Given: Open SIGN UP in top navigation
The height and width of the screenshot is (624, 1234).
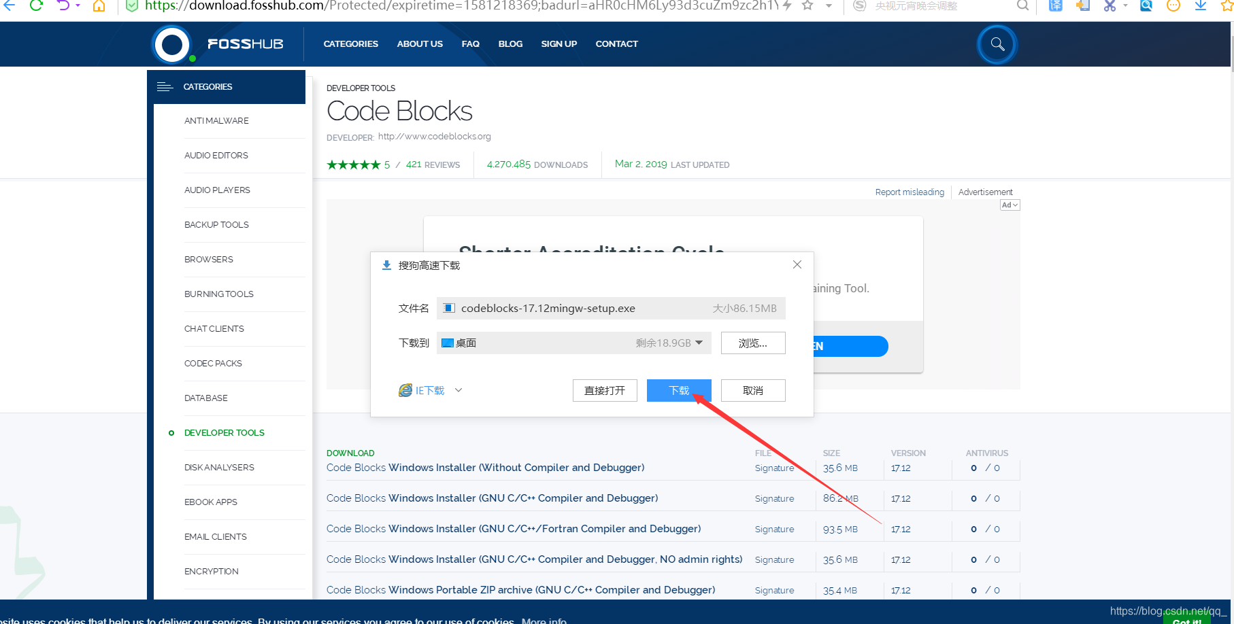Looking at the screenshot, I should (x=559, y=44).
